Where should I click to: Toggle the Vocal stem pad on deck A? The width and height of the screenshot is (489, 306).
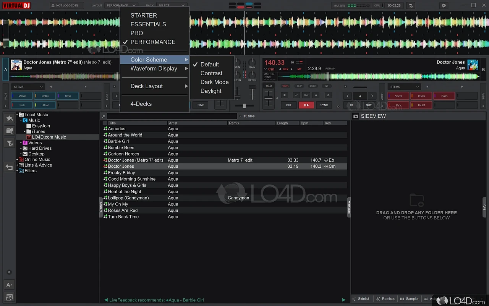[22, 96]
